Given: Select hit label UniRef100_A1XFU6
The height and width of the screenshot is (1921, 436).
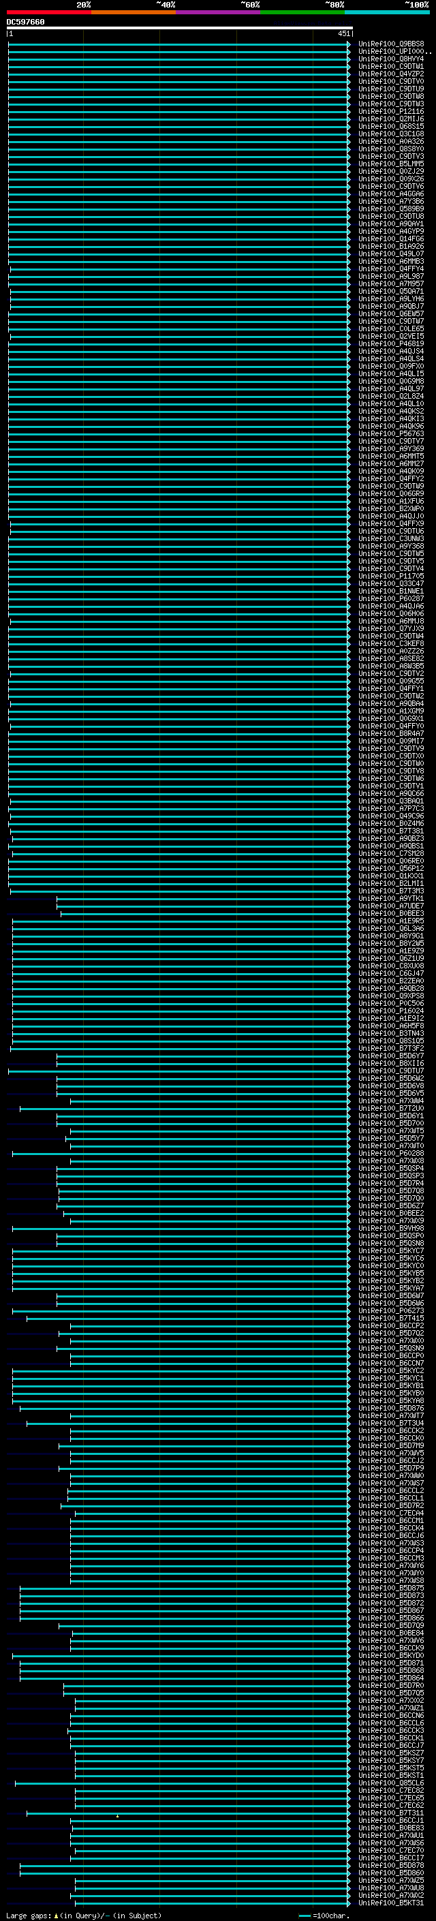Looking at the screenshot, I should [391, 501].
